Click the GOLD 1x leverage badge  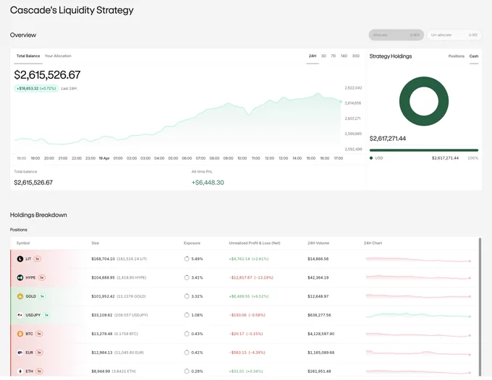click(42, 296)
